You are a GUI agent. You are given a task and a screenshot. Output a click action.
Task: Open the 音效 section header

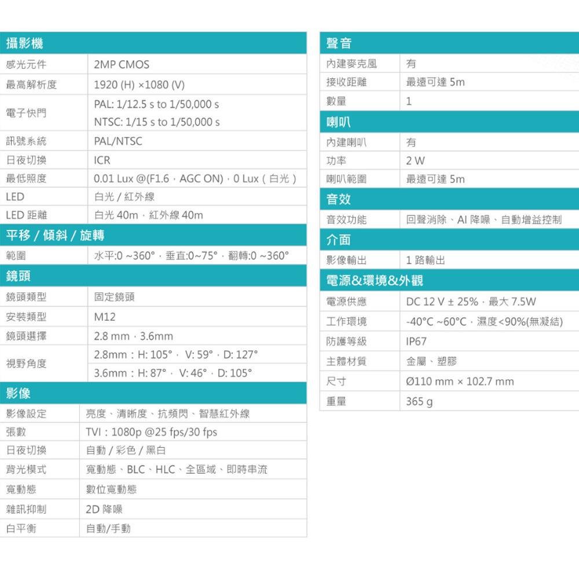tap(336, 200)
